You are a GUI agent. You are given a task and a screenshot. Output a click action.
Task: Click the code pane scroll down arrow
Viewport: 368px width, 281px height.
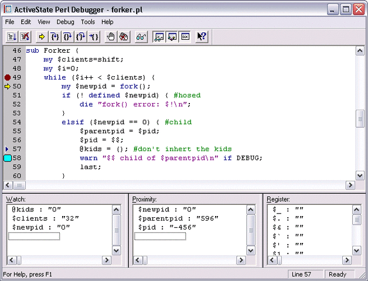coord(360,175)
